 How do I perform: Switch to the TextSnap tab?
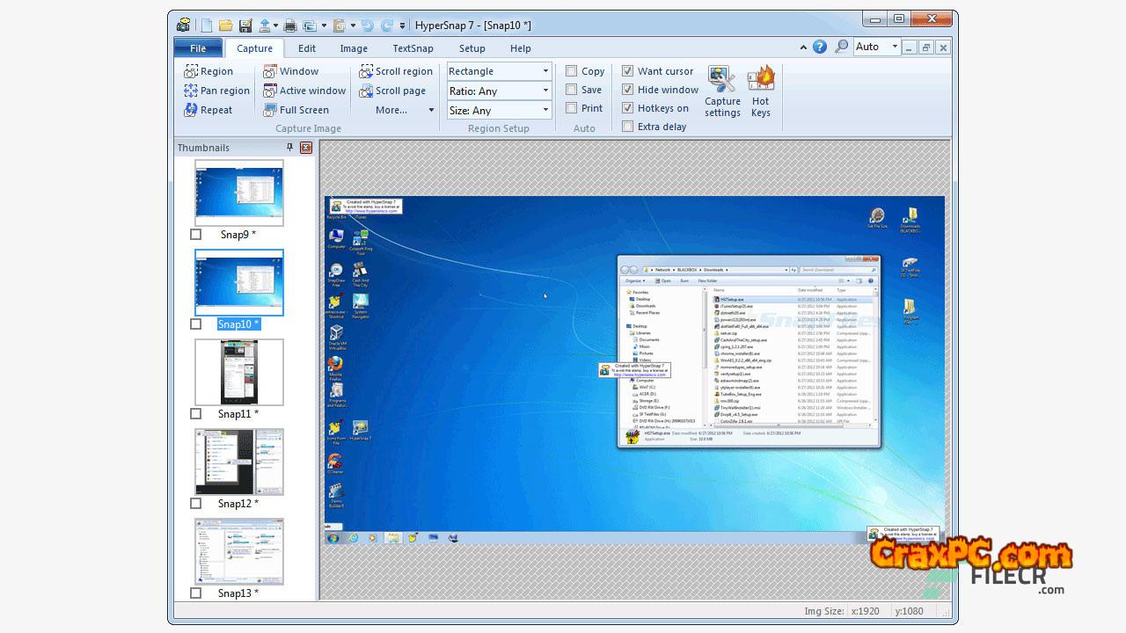[x=413, y=48]
